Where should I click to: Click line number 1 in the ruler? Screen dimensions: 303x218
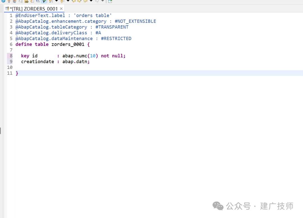coord(11,15)
